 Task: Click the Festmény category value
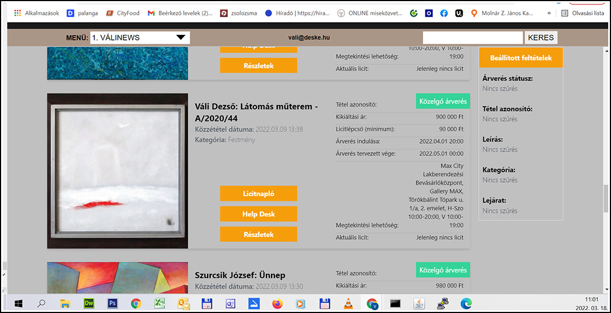[241, 139]
